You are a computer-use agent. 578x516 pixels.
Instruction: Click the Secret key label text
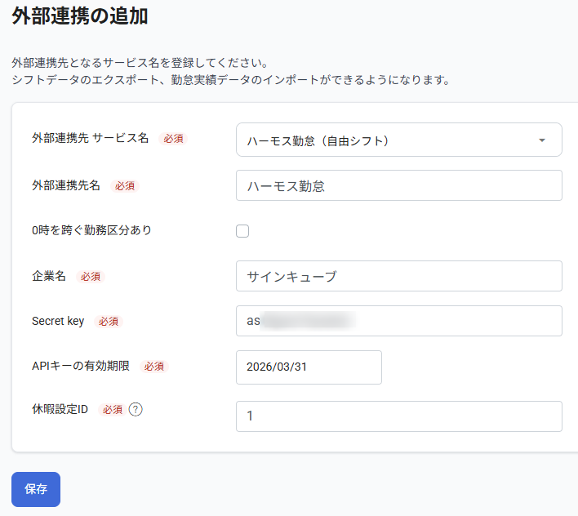coord(58,321)
